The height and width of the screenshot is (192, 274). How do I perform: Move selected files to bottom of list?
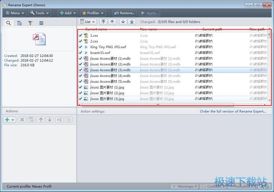coord(132,22)
